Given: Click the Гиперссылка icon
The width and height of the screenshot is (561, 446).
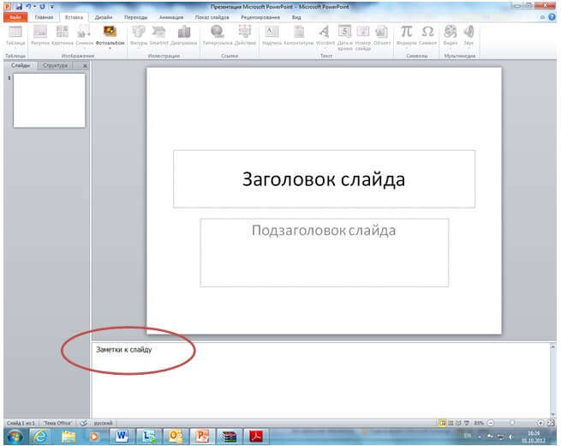Looking at the screenshot, I should pos(217,33).
